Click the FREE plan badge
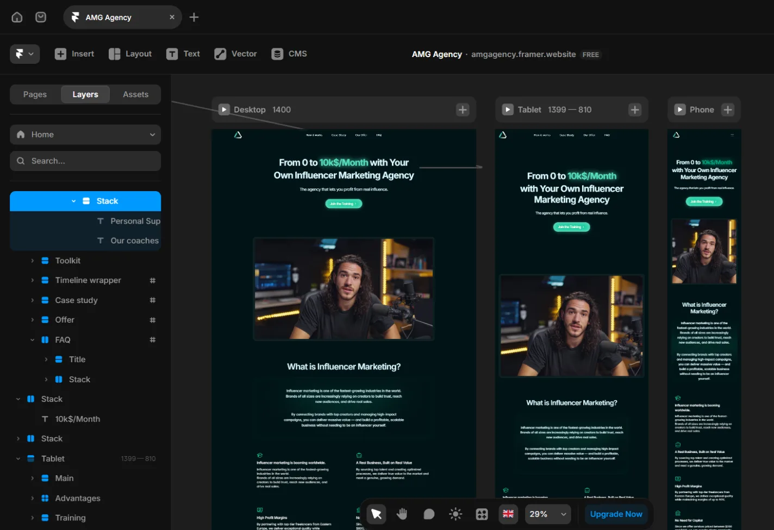Screen dimensions: 774x530 [x=591, y=55]
